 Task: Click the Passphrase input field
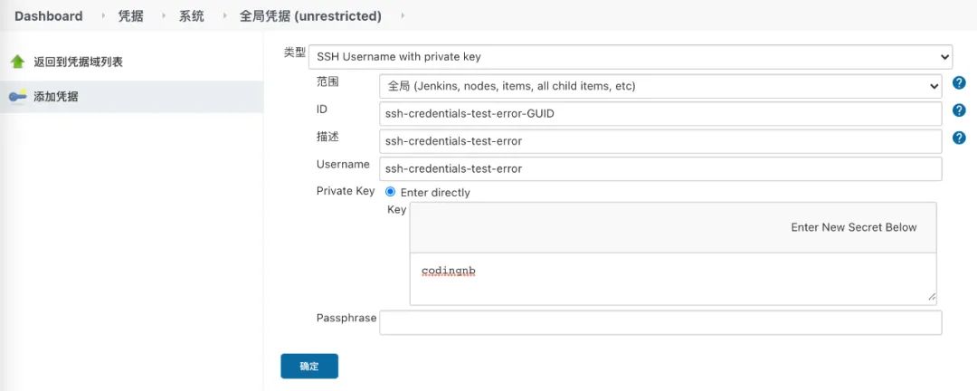660,323
